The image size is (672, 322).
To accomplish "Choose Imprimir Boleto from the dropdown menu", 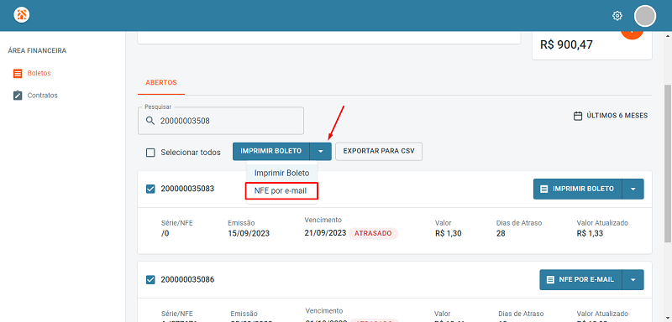I will [282, 174].
